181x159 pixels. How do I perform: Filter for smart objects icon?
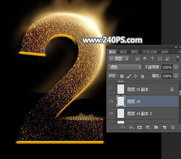click(x=167, y=59)
